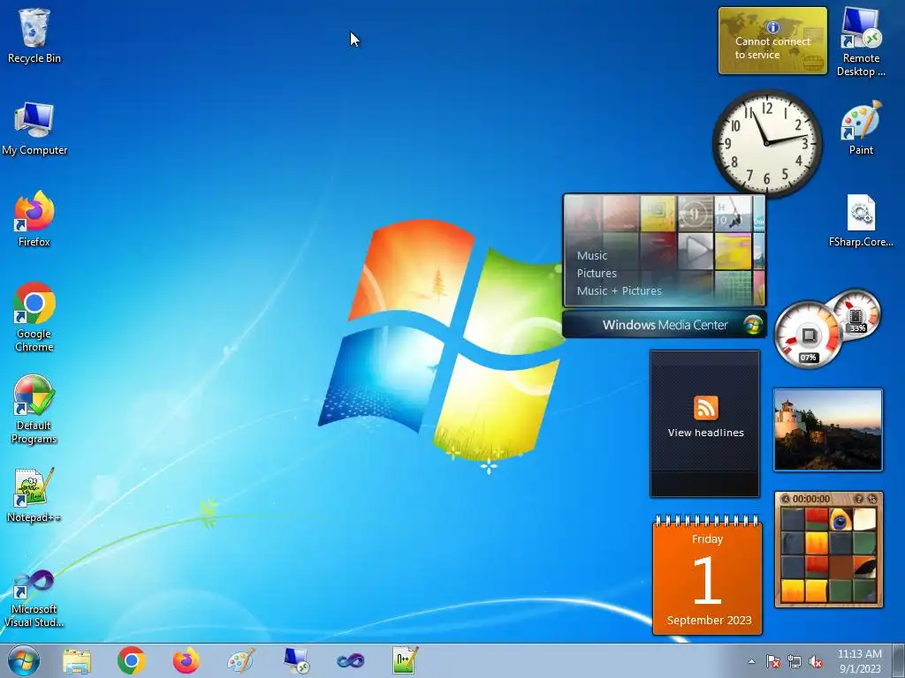Select the FSharp.Core file icon

[861, 220]
